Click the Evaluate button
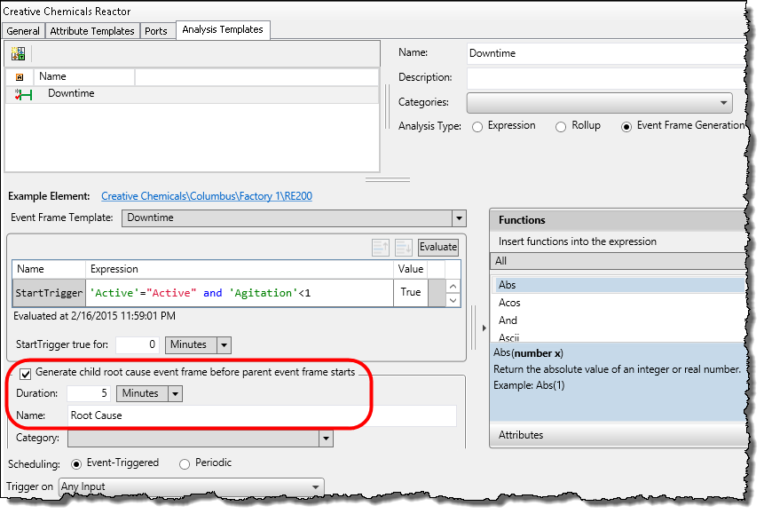This screenshot has height=514, width=764. [437, 246]
